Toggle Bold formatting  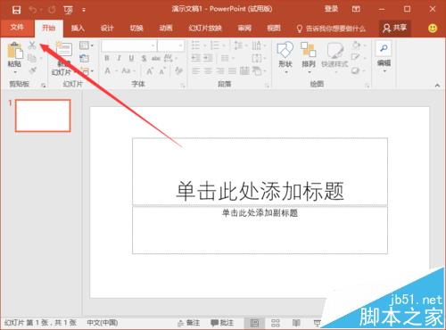coord(107,58)
